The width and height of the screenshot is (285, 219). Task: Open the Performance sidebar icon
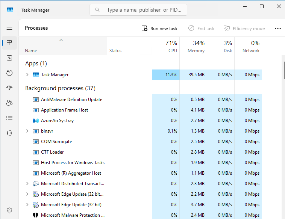[9, 58]
